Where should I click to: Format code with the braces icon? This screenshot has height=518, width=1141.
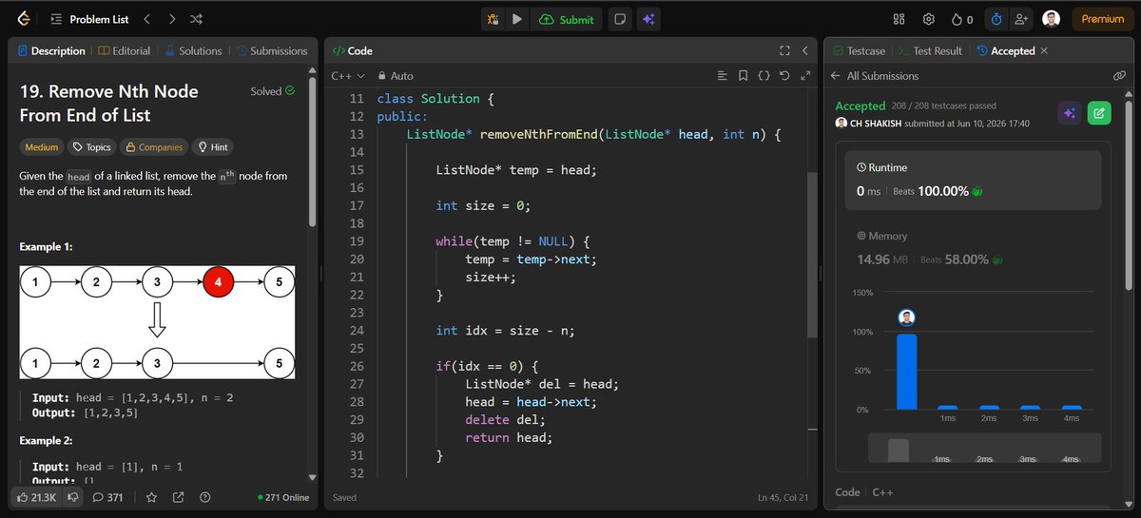pos(764,75)
